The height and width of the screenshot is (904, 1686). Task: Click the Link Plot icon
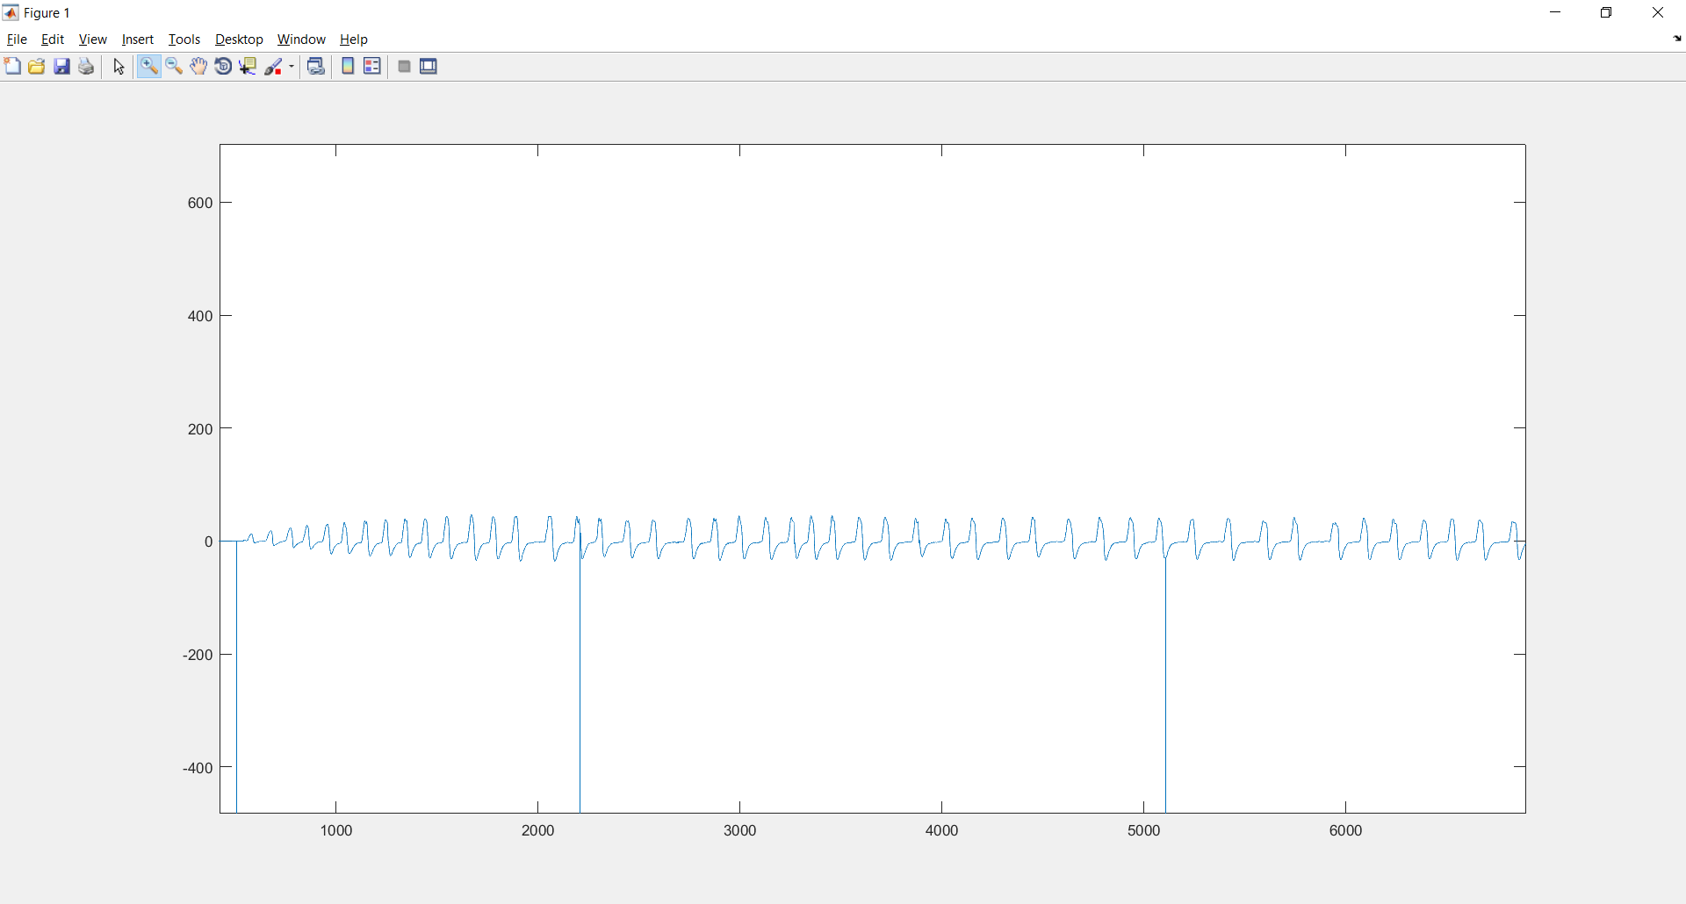tap(316, 67)
